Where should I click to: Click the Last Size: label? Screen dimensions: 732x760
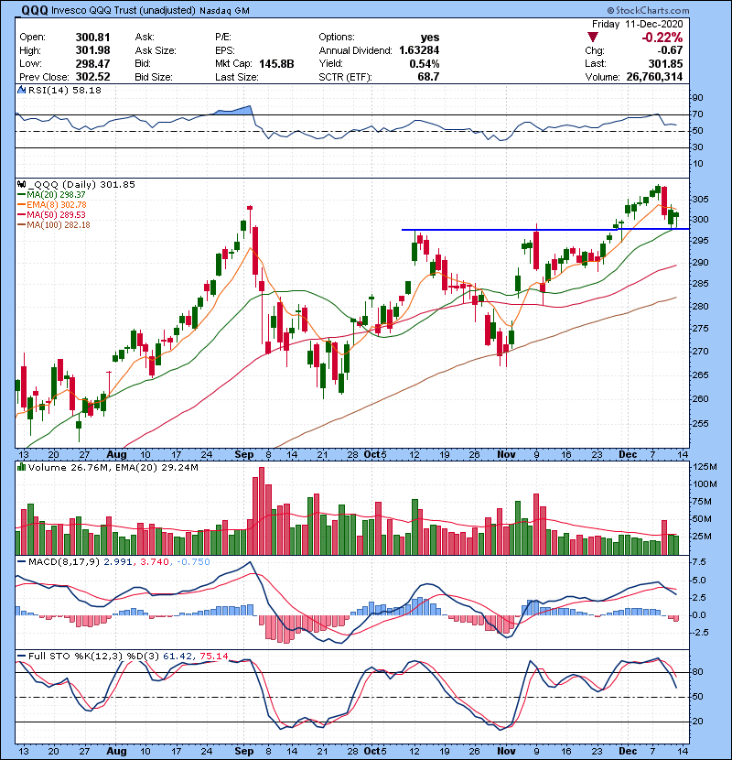236,77
